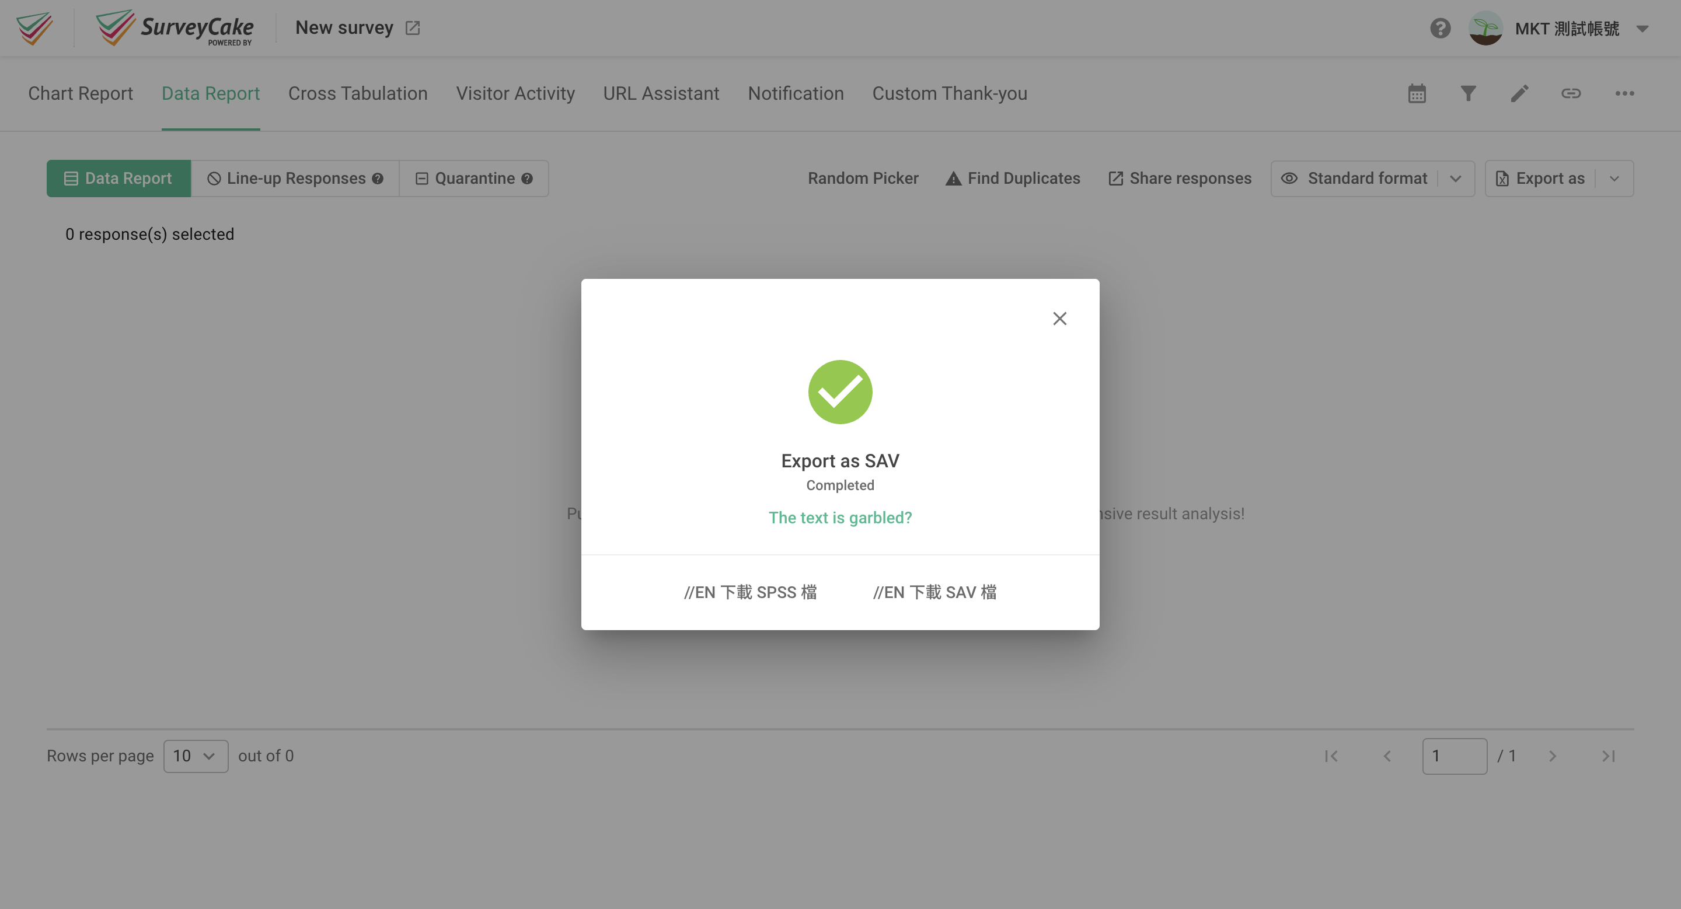The width and height of the screenshot is (1681, 909).
Task: Open the three-dots more options menu
Action: tap(1624, 93)
